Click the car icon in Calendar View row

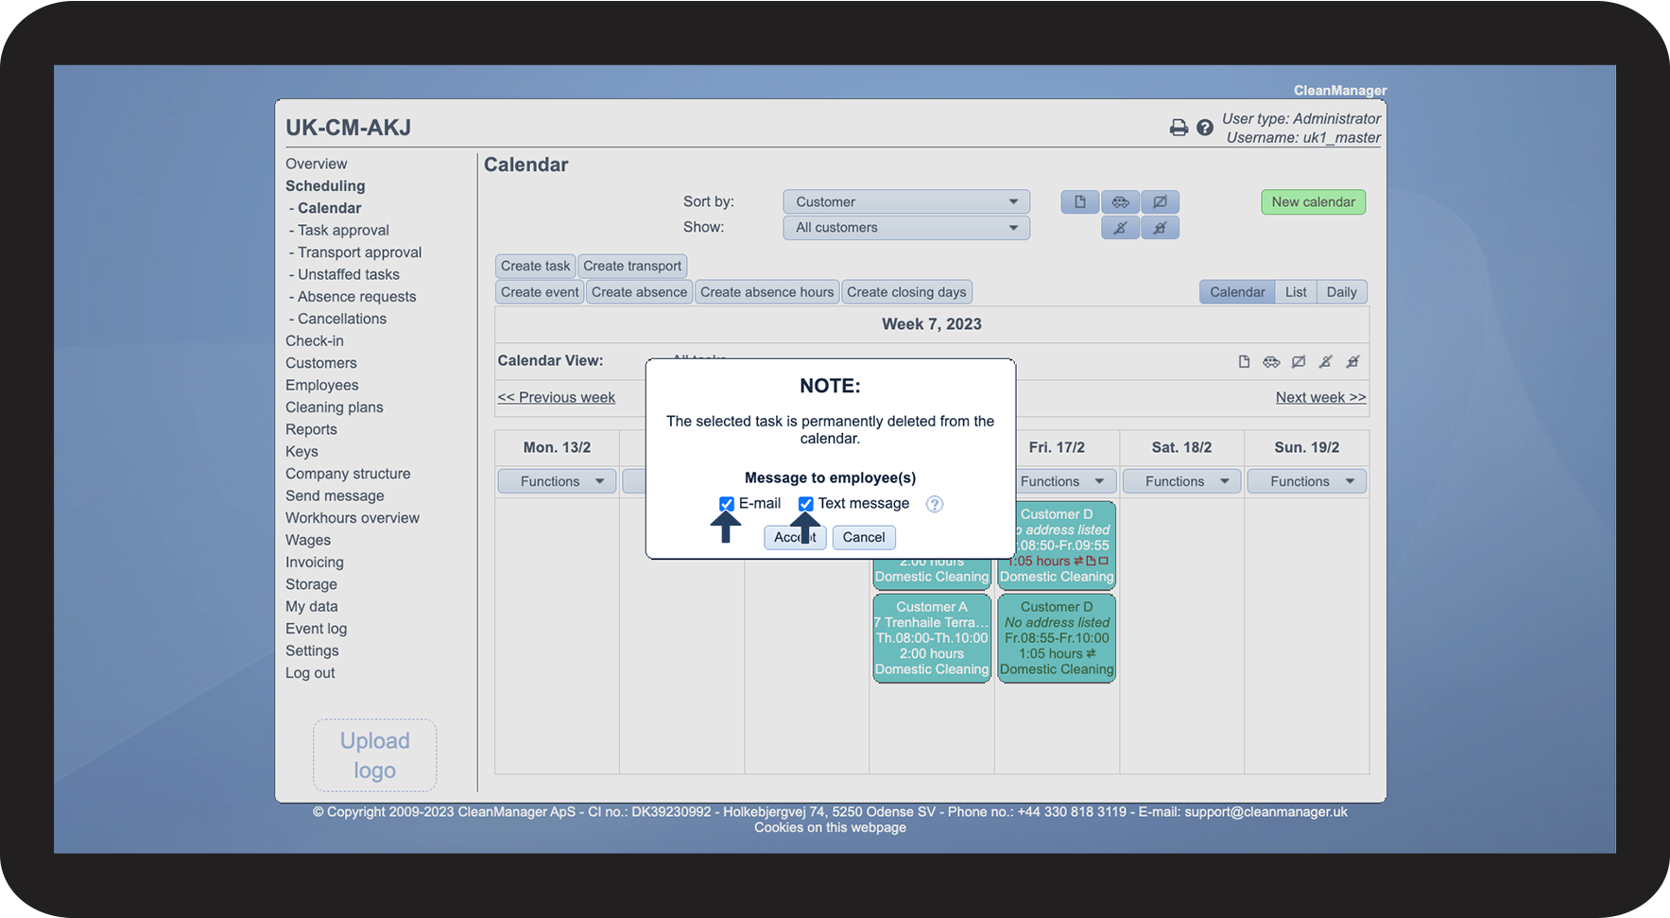coord(1271,361)
